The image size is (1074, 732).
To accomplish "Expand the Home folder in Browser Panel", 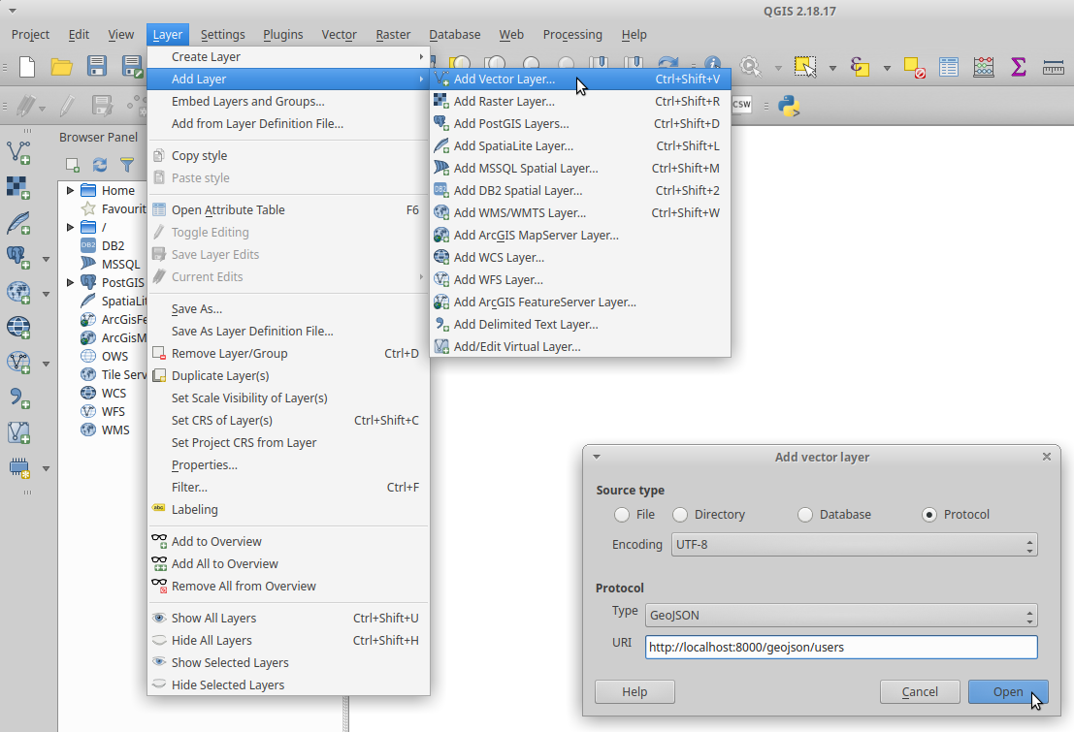I will [x=71, y=191].
